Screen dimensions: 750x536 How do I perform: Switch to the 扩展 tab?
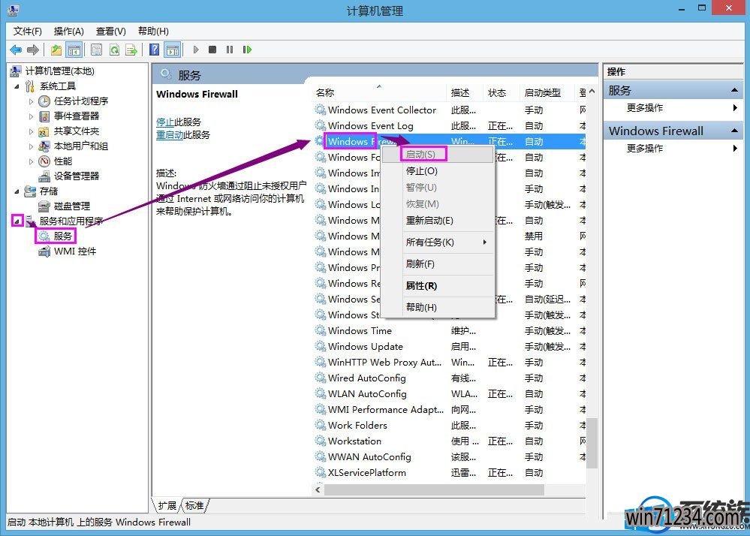point(167,506)
